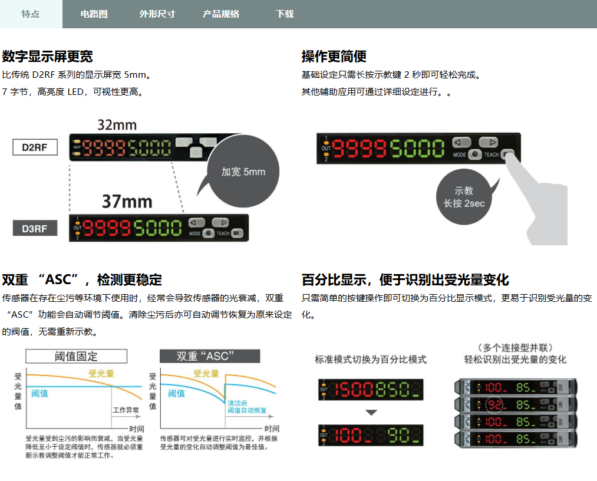Click the left arrow key on the D3RF panel
597x481 pixels.
(196, 223)
